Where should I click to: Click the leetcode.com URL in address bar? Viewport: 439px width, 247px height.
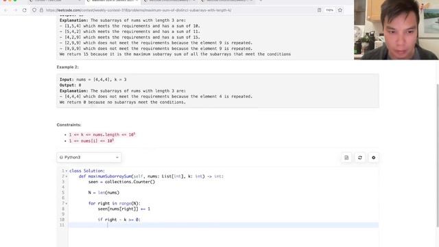click(x=139, y=10)
